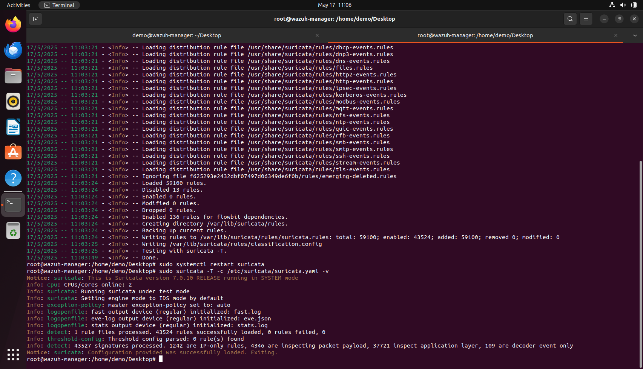The width and height of the screenshot is (643, 369).
Task: Click the window title root@wazuh-manager: /home/demo/Desktop
Action: tap(335, 19)
